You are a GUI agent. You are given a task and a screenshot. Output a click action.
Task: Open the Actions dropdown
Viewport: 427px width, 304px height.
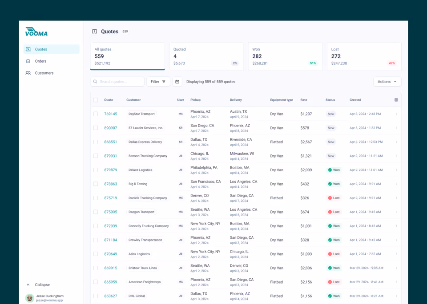point(387,82)
